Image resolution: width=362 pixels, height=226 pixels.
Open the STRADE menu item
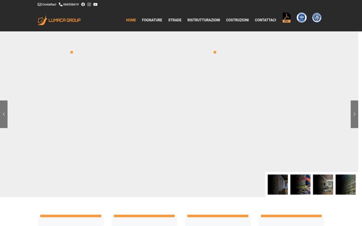pos(175,20)
